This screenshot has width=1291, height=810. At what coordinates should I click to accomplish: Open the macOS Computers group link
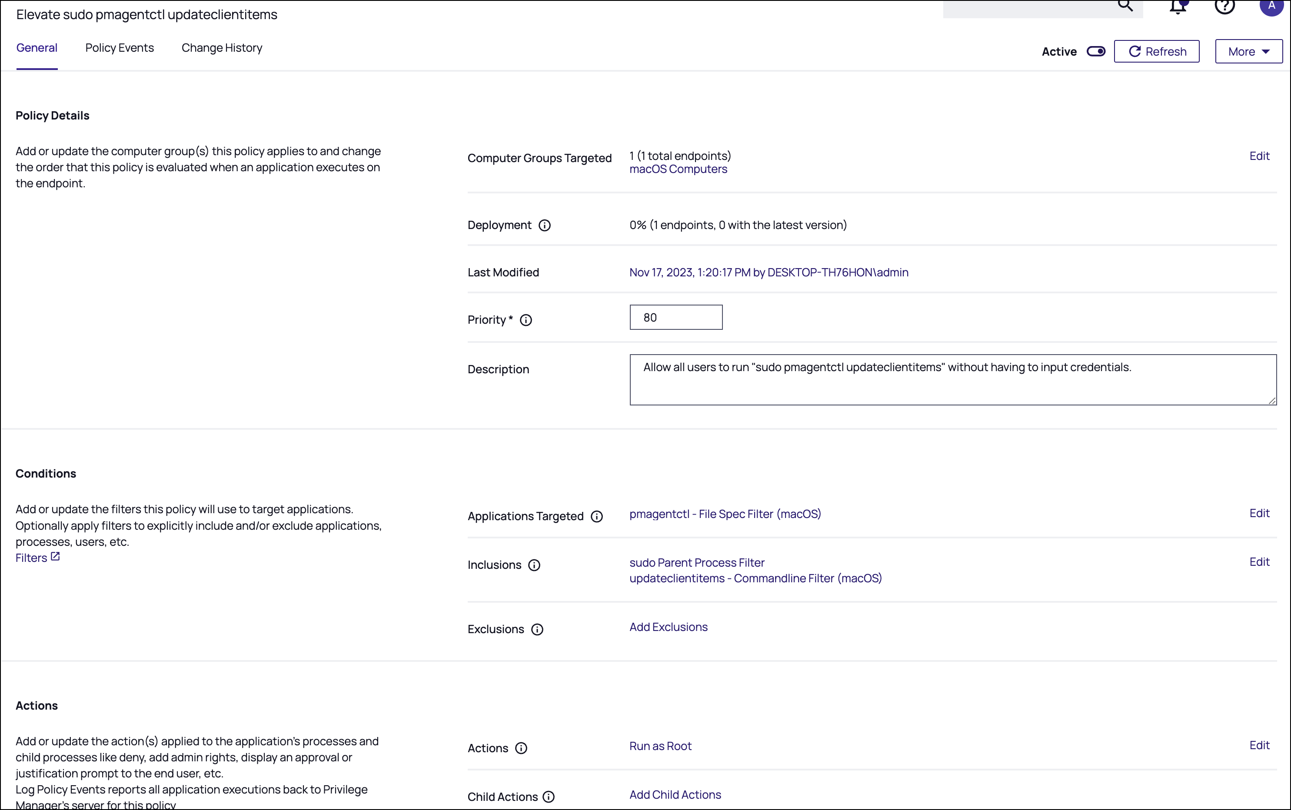coord(678,169)
